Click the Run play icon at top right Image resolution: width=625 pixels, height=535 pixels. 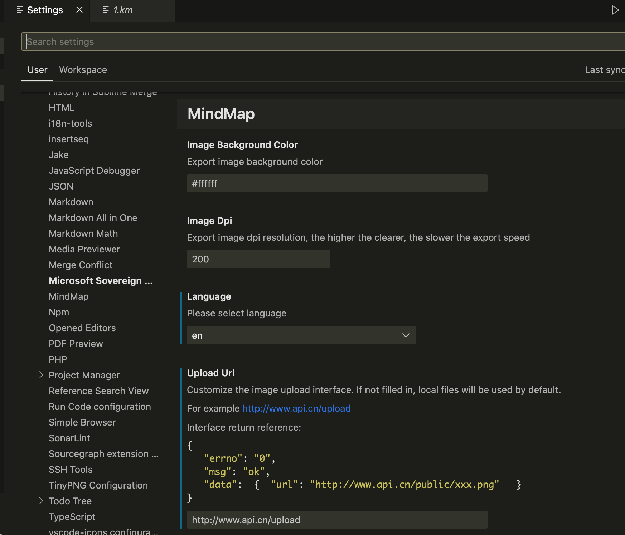pyautogui.click(x=615, y=10)
